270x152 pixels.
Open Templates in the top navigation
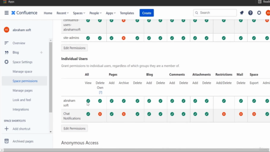click(x=127, y=13)
